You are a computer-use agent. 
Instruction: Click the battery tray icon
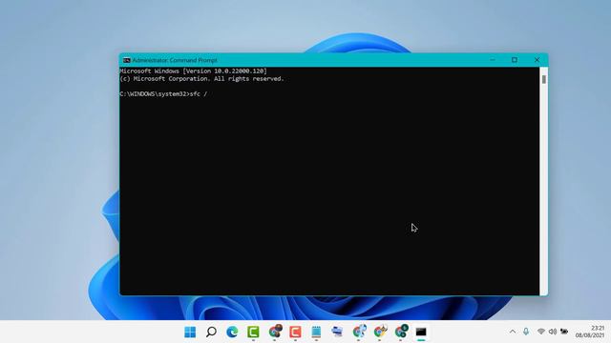(x=564, y=332)
